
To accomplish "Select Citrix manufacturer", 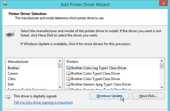I will (12, 79).
